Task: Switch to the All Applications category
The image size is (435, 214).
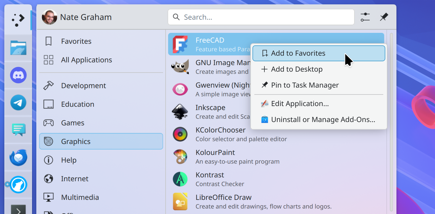Action: 87,60
